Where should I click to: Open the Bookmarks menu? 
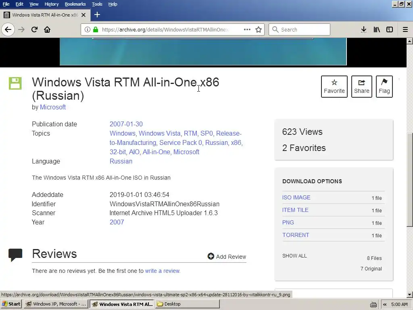[x=75, y=4]
